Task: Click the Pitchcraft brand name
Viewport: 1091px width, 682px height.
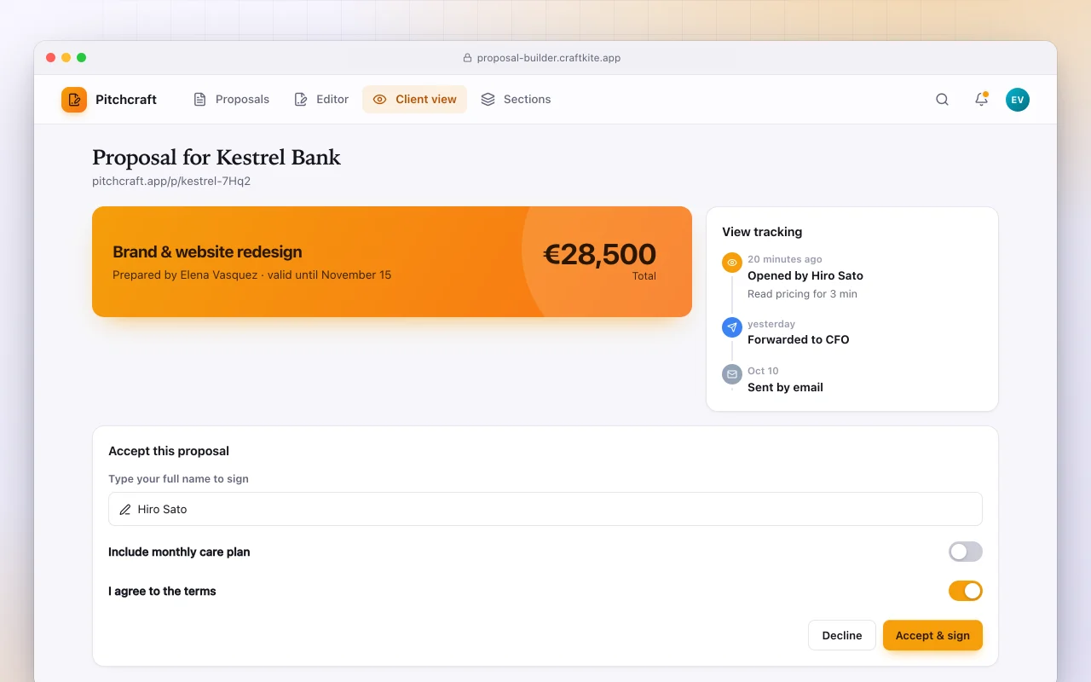Action: click(126, 100)
